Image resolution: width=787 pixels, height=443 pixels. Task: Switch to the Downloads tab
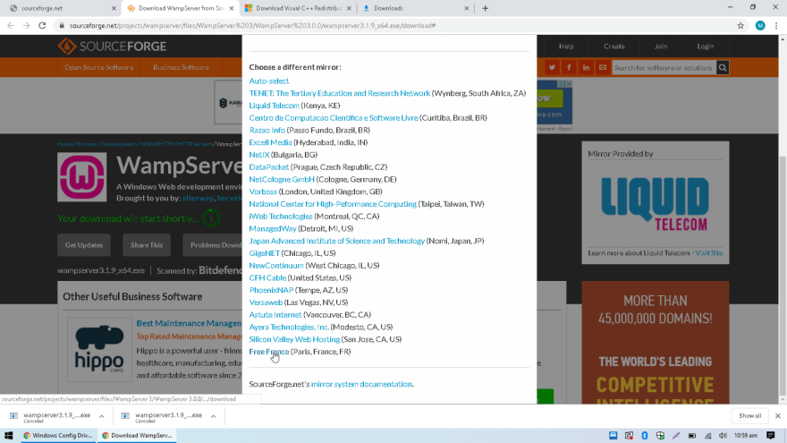click(x=415, y=8)
